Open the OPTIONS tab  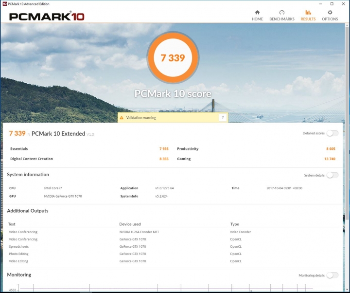[x=330, y=16]
